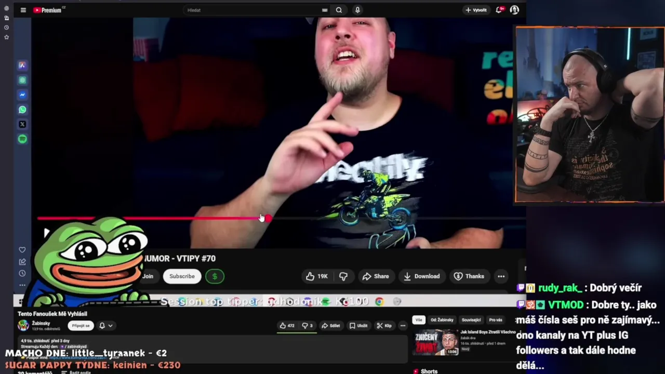Image resolution: width=665 pixels, height=374 pixels.
Task: Open the Zničený Život video thumbnail
Action: click(x=435, y=342)
